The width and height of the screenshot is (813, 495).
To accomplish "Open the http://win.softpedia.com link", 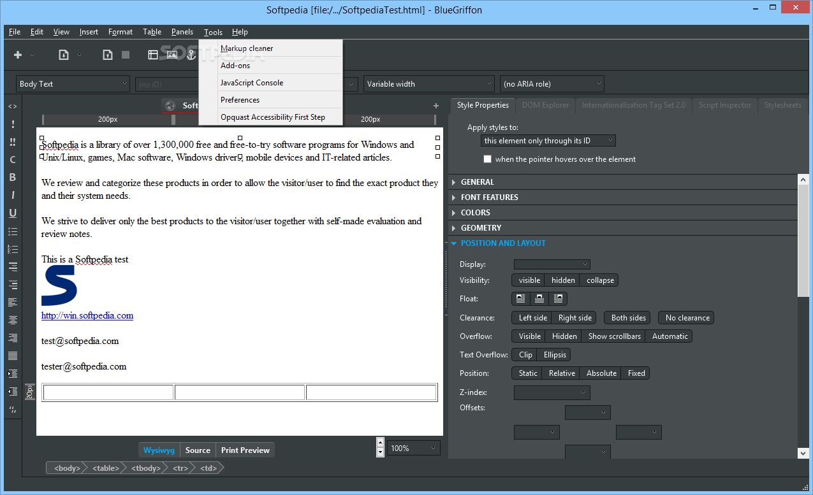I will tap(87, 315).
